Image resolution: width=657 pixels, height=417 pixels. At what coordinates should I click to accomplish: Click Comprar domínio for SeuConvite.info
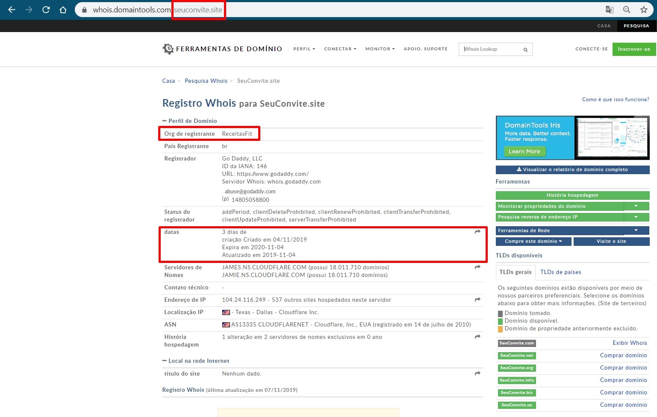point(623,380)
